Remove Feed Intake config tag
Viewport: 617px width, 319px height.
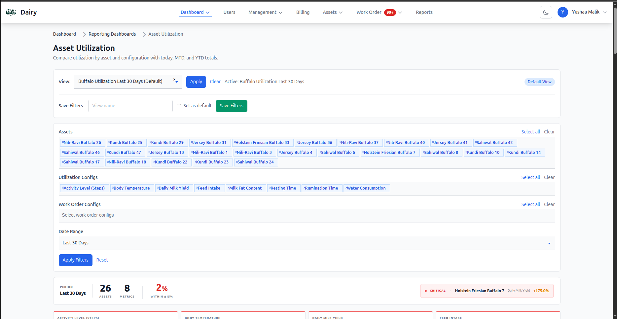197,188
